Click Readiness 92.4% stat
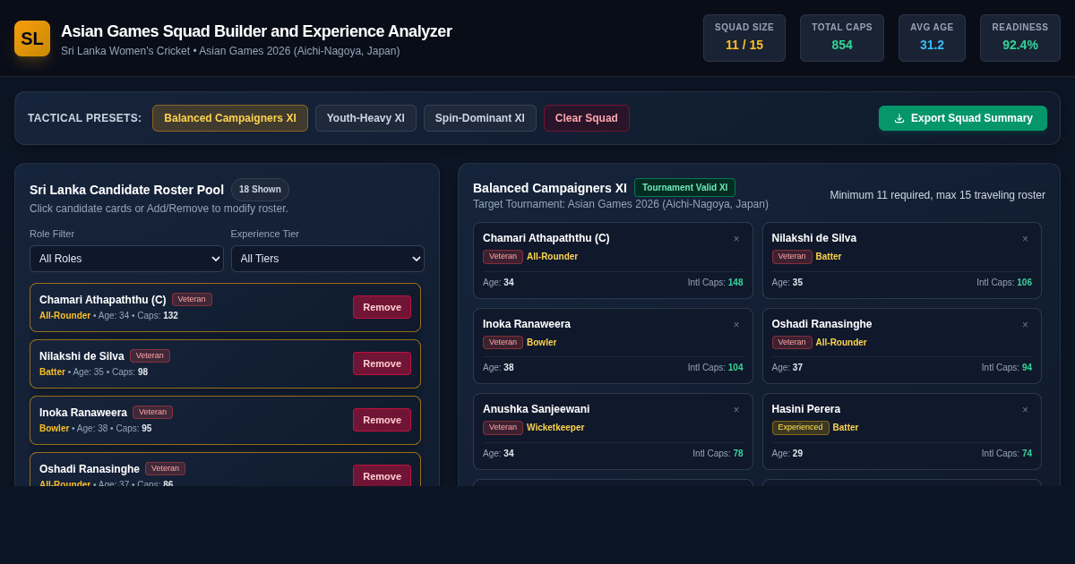Image resolution: width=1075 pixels, height=564 pixels. coord(1020,38)
